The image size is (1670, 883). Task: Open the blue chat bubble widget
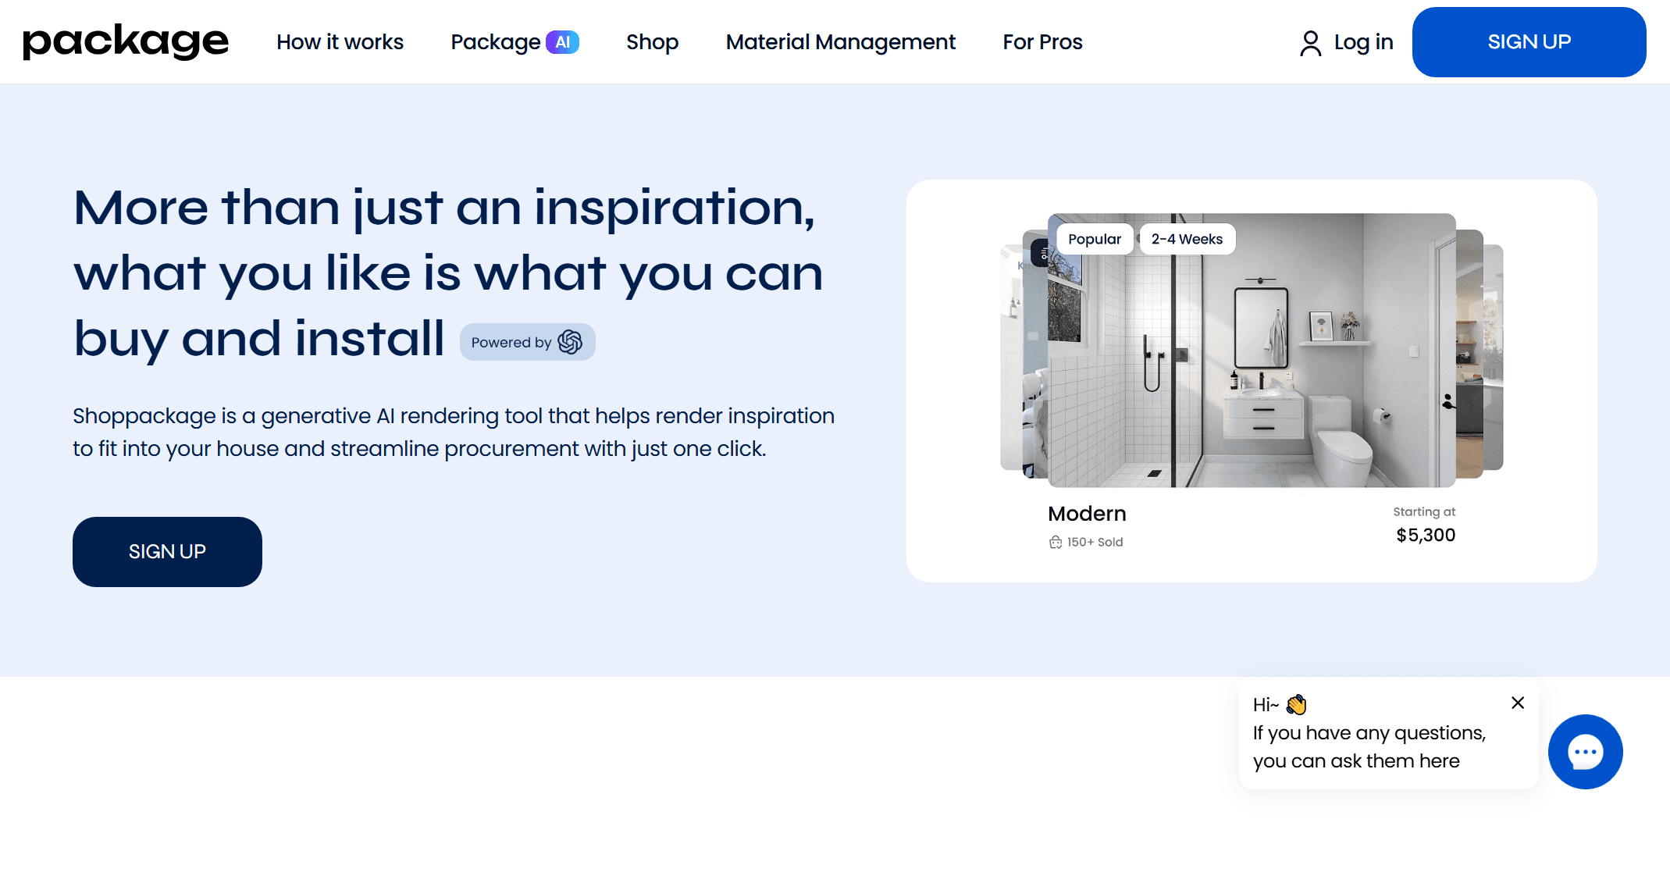click(1585, 752)
